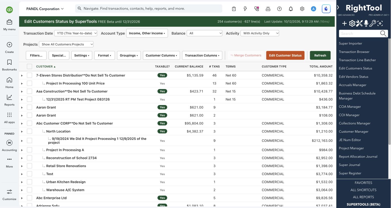Open Reports chart icon

[x=9, y=97]
